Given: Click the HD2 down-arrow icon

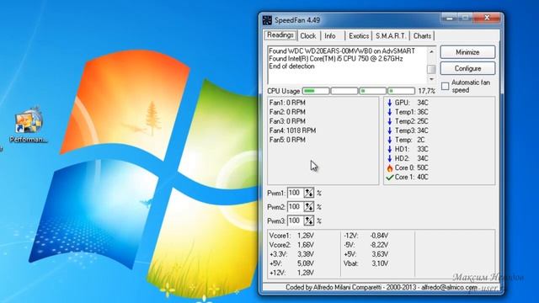Looking at the screenshot, I should tap(389, 158).
